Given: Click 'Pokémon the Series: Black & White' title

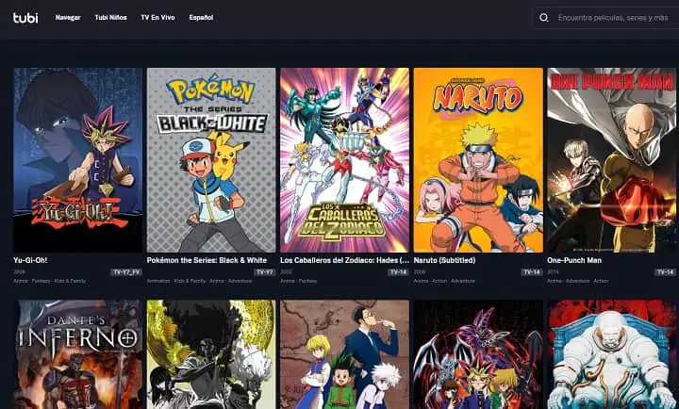Looking at the screenshot, I should [207, 260].
